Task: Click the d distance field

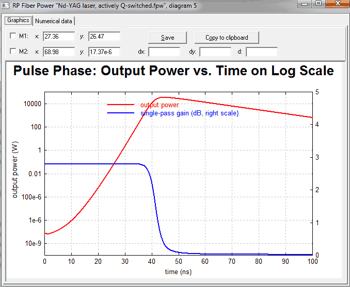Action: tap(262, 52)
